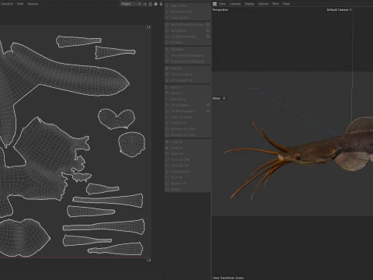
Task: Choose Copy UV entry
Action: tap(187, 142)
